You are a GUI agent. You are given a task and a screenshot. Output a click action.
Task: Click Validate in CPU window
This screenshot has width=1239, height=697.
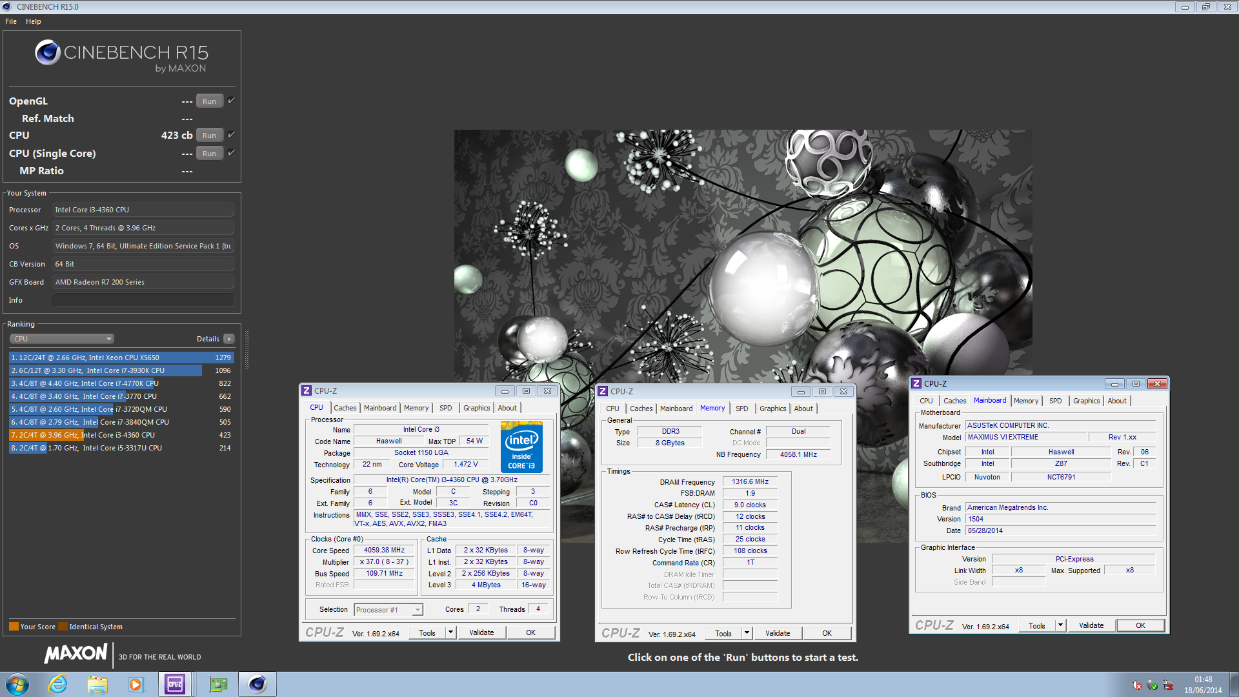coord(481,632)
